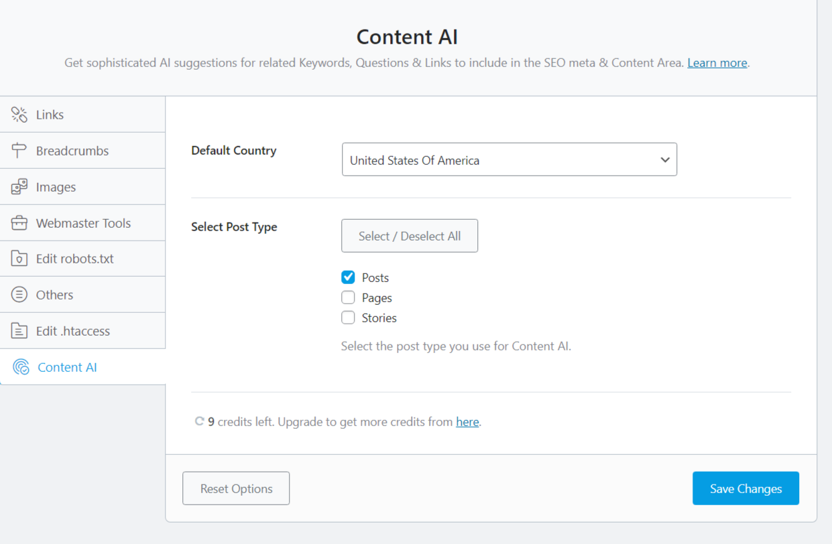Open the Breadcrumbs settings tab
832x544 pixels.
(72, 151)
